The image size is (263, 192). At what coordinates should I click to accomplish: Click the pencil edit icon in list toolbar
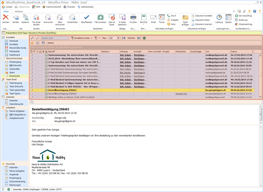(x=32, y=38)
